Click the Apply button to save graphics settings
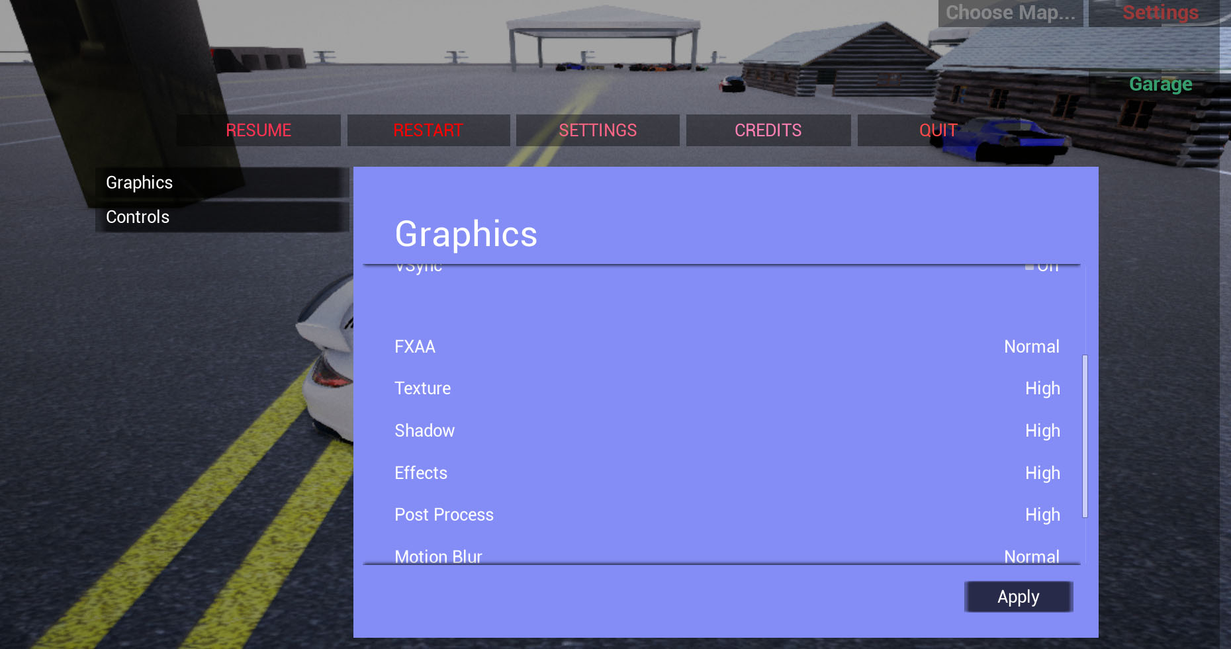This screenshot has height=649, width=1231. [x=1018, y=596]
